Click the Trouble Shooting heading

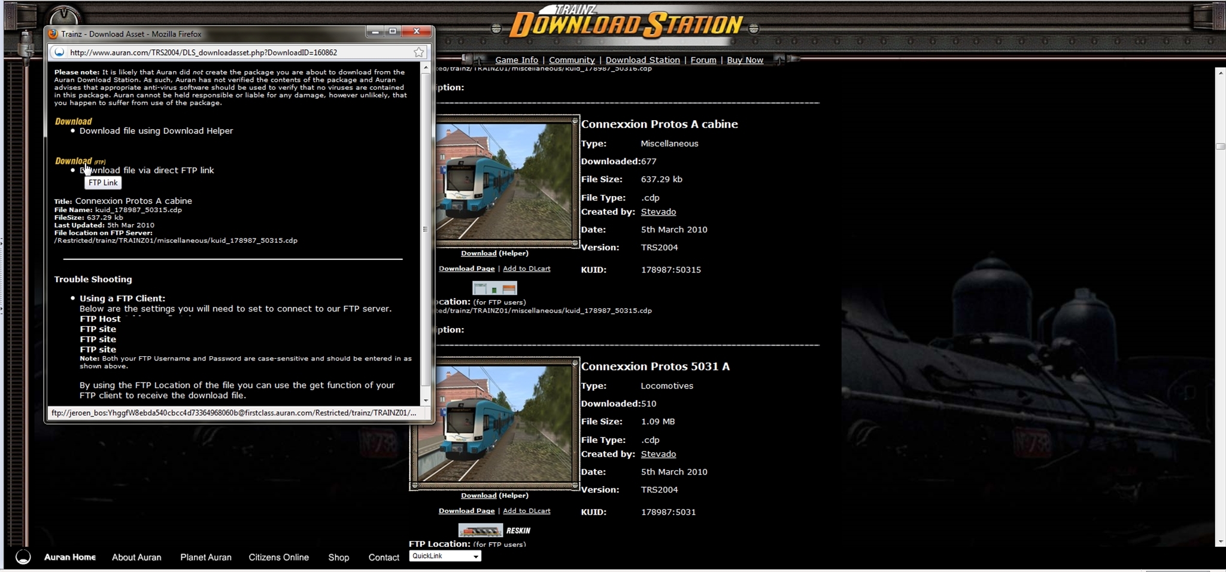point(93,279)
